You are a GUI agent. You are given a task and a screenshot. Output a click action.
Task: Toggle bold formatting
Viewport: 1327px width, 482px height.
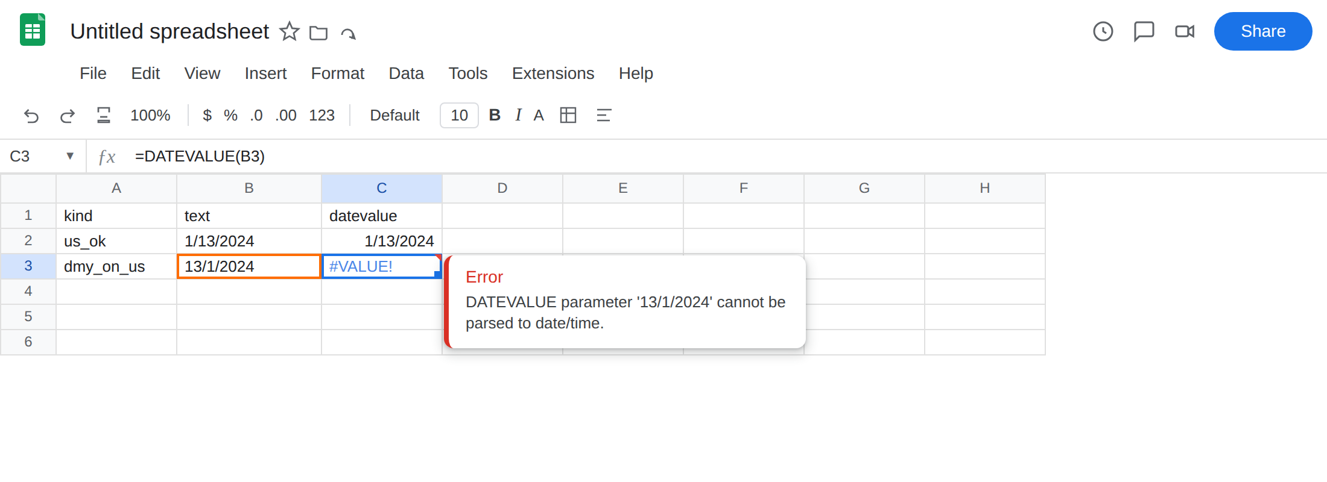click(x=495, y=115)
